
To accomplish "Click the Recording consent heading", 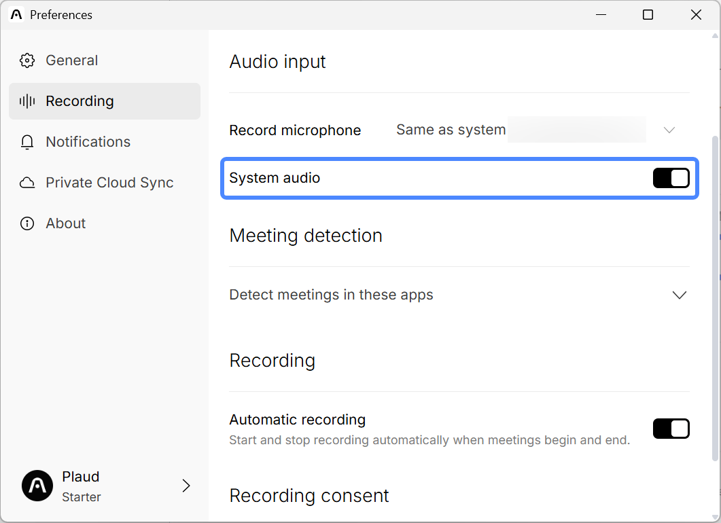I will pos(309,496).
